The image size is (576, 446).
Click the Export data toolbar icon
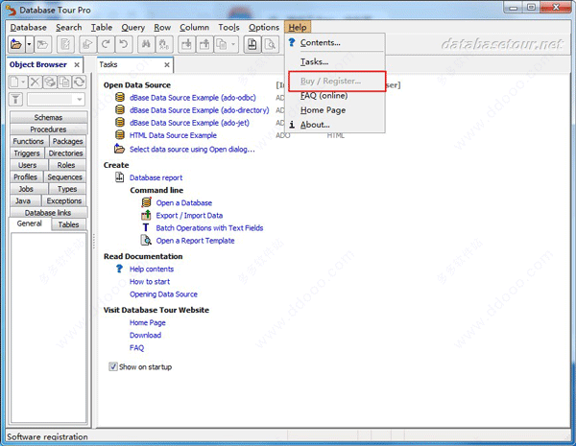[x=204, y=44]
